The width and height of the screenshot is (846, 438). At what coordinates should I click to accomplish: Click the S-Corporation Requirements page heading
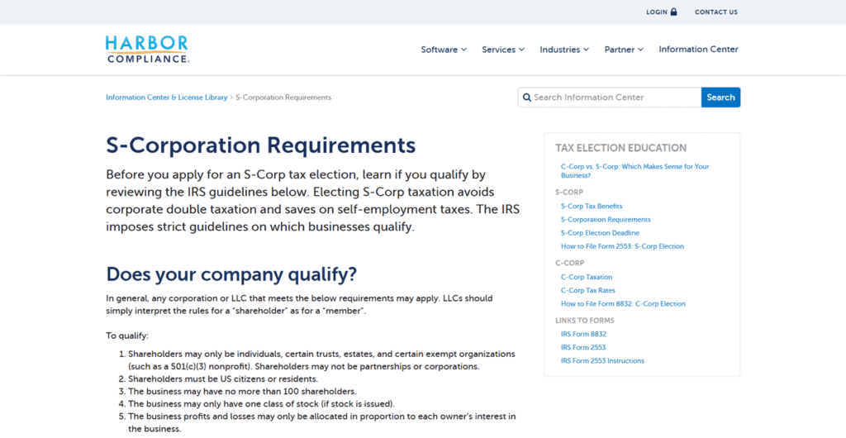[x=260, y=145]
